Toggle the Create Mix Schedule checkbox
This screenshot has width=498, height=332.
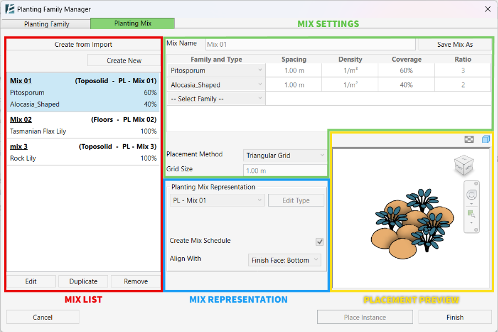point(319,242)
